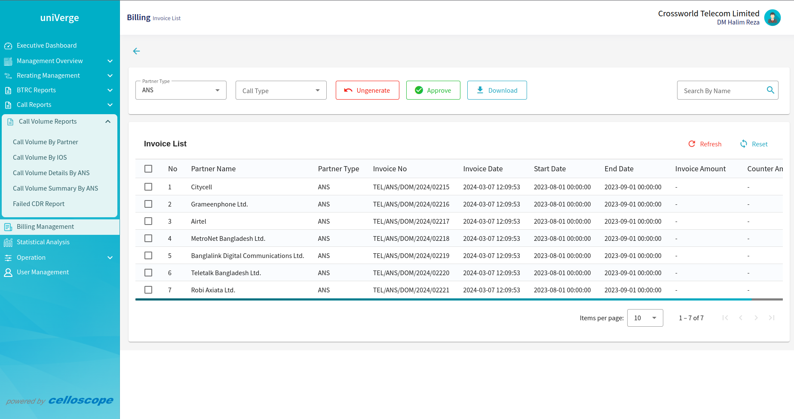
Task: Open the Partner Type dropdown
Action: coord(181,90)
